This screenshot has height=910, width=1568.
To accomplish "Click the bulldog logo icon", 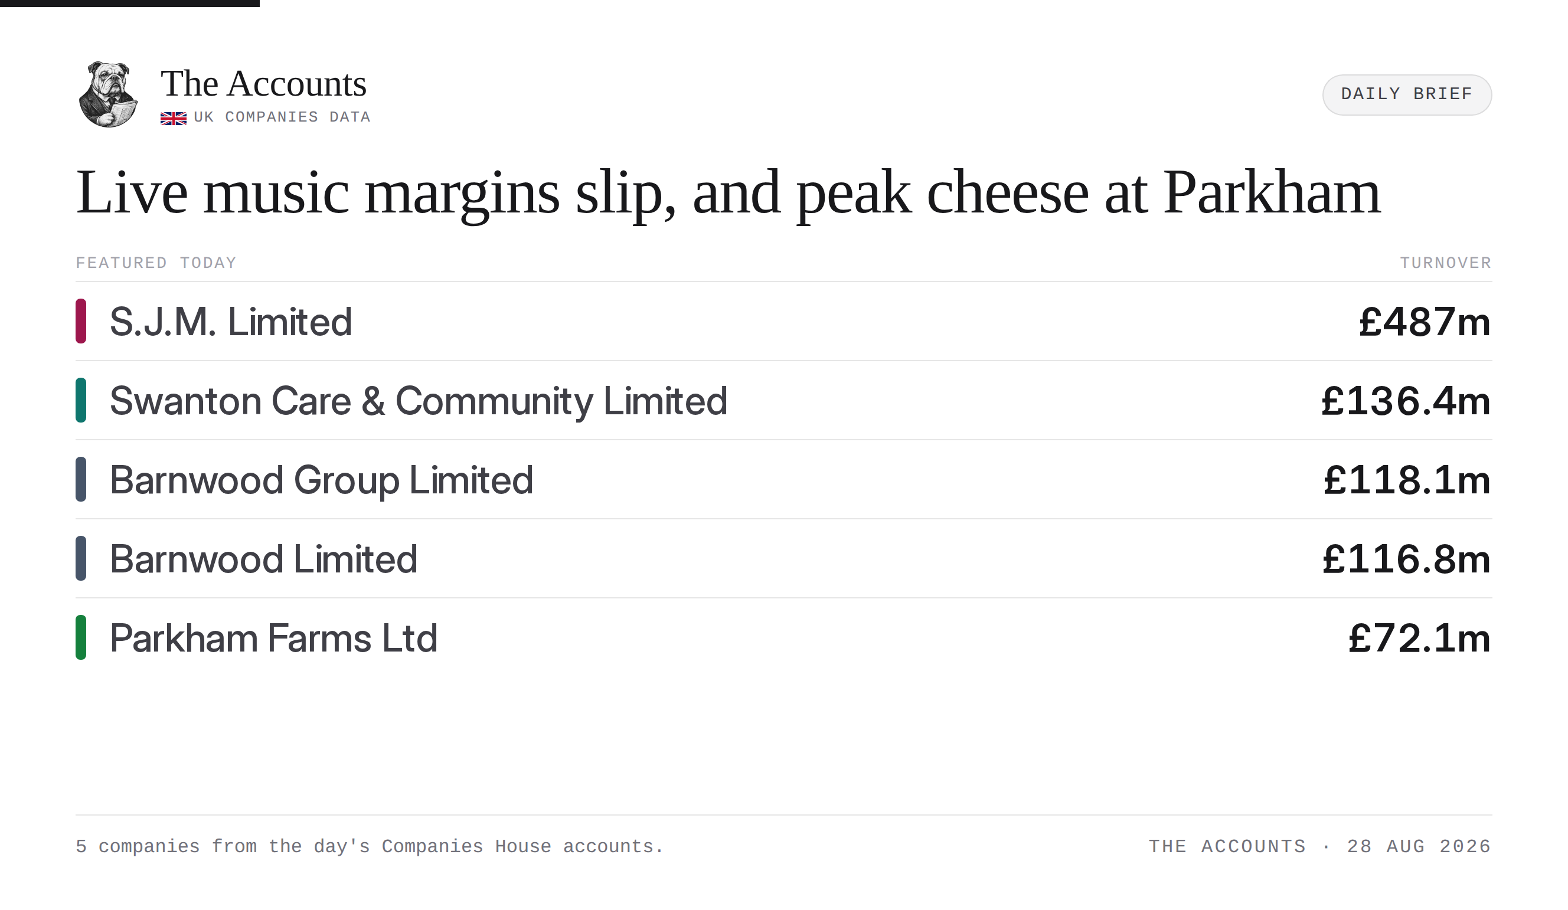I will click(108, 94).
